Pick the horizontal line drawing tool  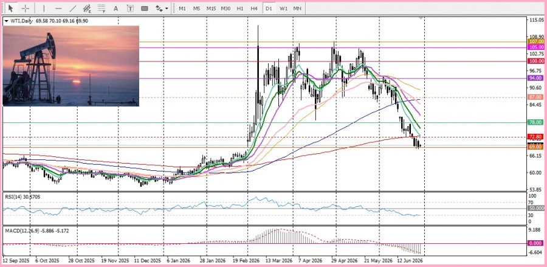coord(58,8)
